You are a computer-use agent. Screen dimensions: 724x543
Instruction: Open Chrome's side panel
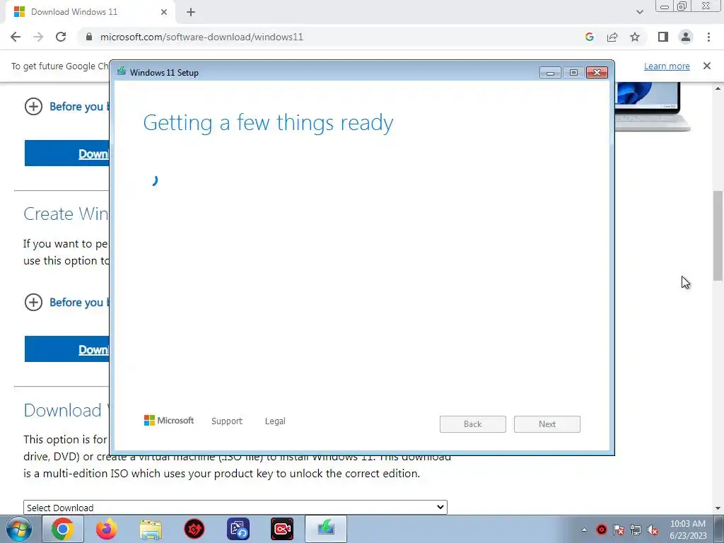point(663,37)
